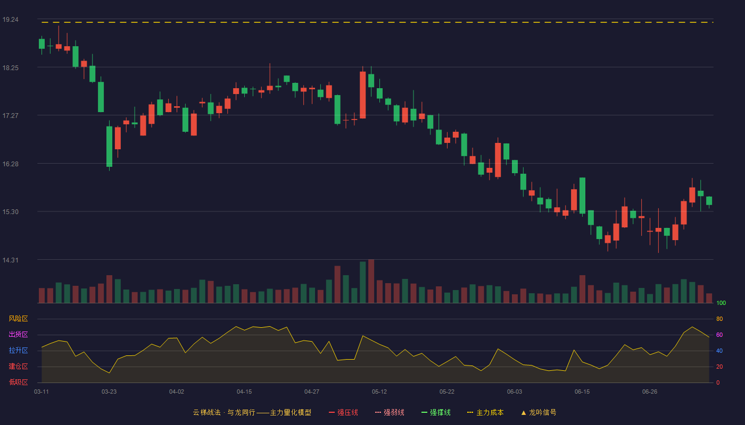Click the 04-02 date label
This screenshot has width=745, height=425.
click(x=177, y=392)
